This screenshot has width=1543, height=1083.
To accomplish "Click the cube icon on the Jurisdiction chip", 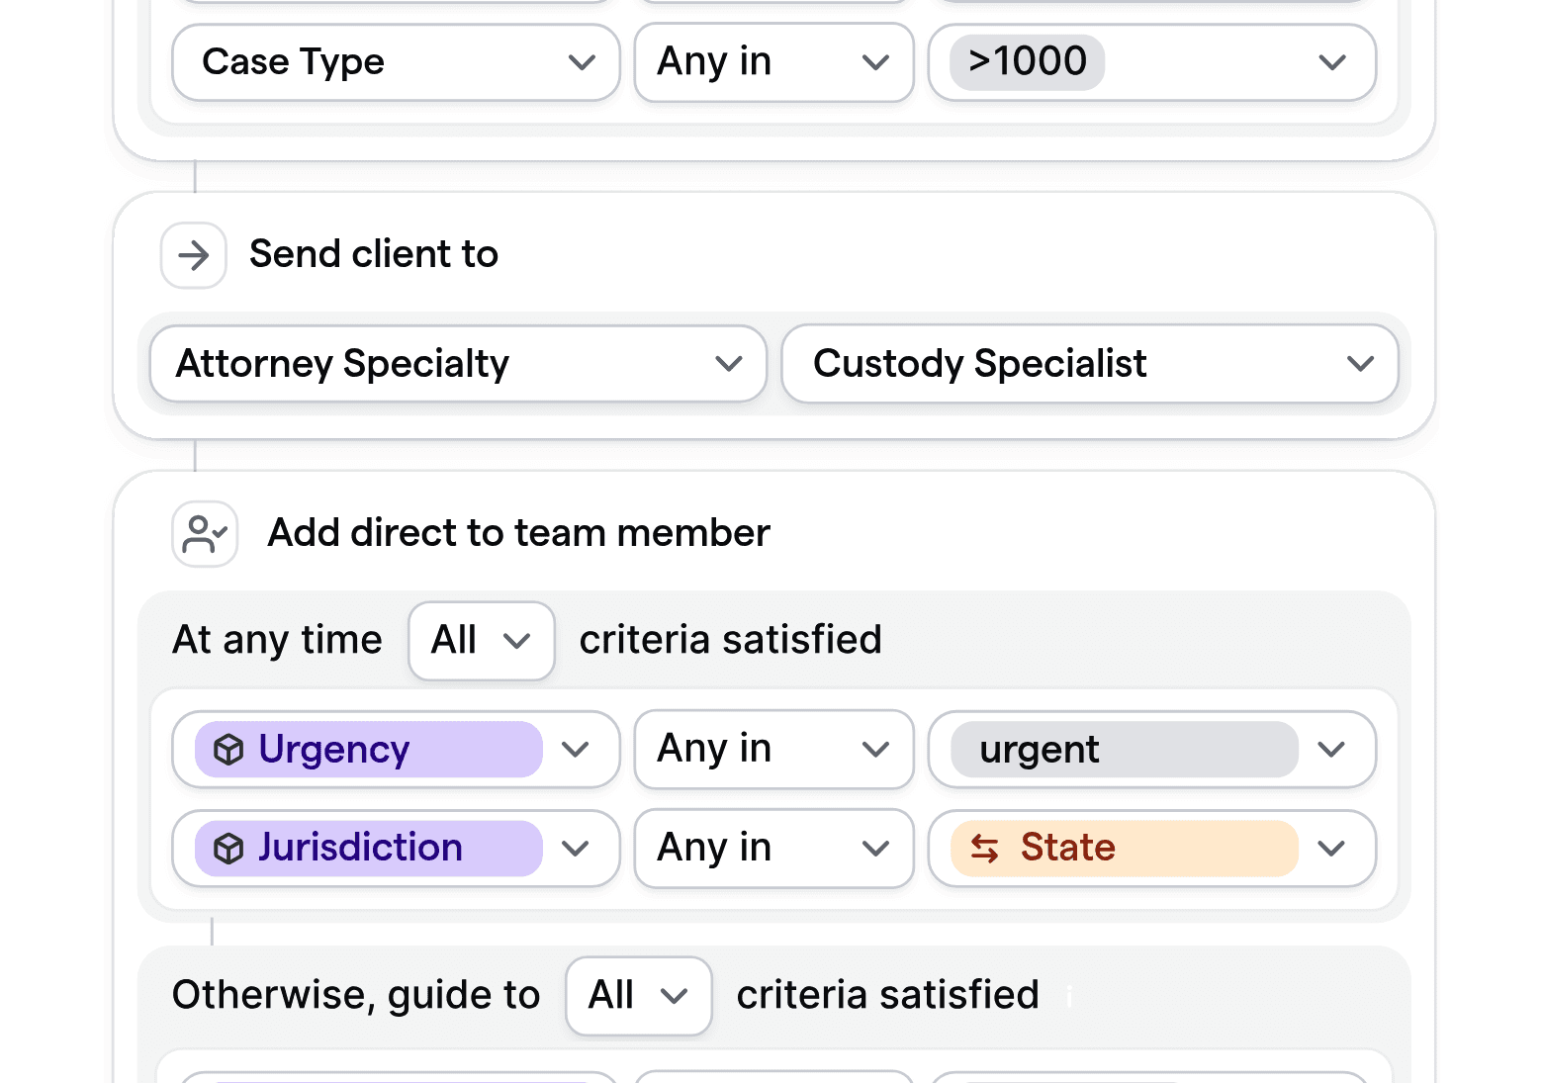I will 229,848.
